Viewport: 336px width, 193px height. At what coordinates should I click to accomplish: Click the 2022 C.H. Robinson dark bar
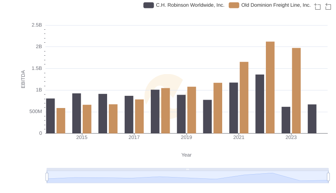pyautogui.click(x=260, y=104)
